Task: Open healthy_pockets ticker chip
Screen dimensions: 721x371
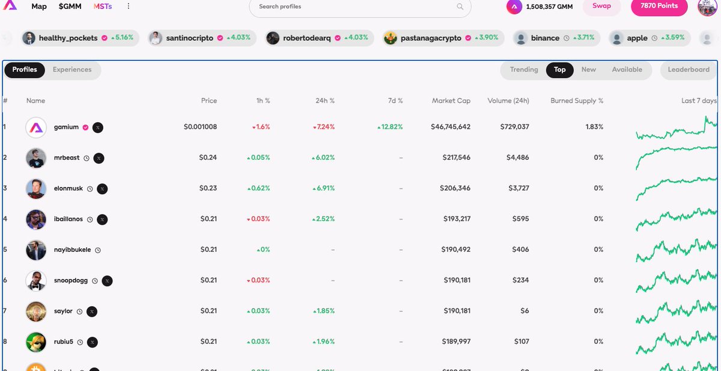Action: (79, 38)
